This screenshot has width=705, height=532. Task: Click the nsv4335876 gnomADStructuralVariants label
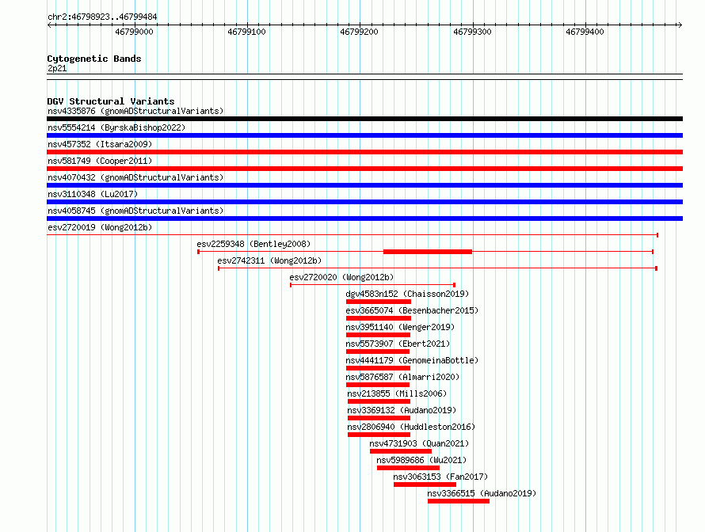pos(135,111)
